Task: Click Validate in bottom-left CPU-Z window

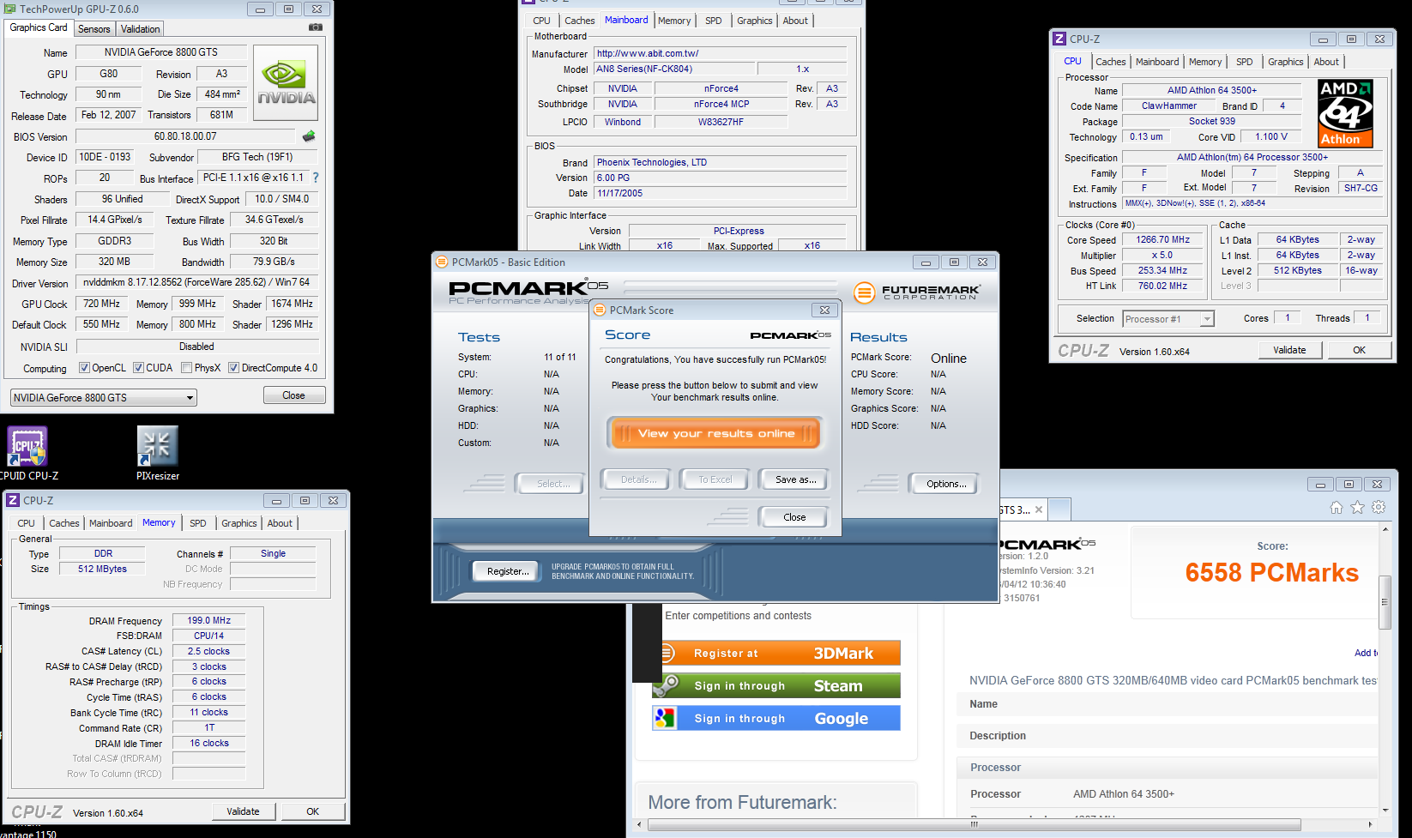Action: (243, 811)
